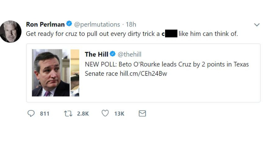The width and height of the screenshot is (264, 141).
Task: Click the reply speech bubble icon
Action: 32,114
